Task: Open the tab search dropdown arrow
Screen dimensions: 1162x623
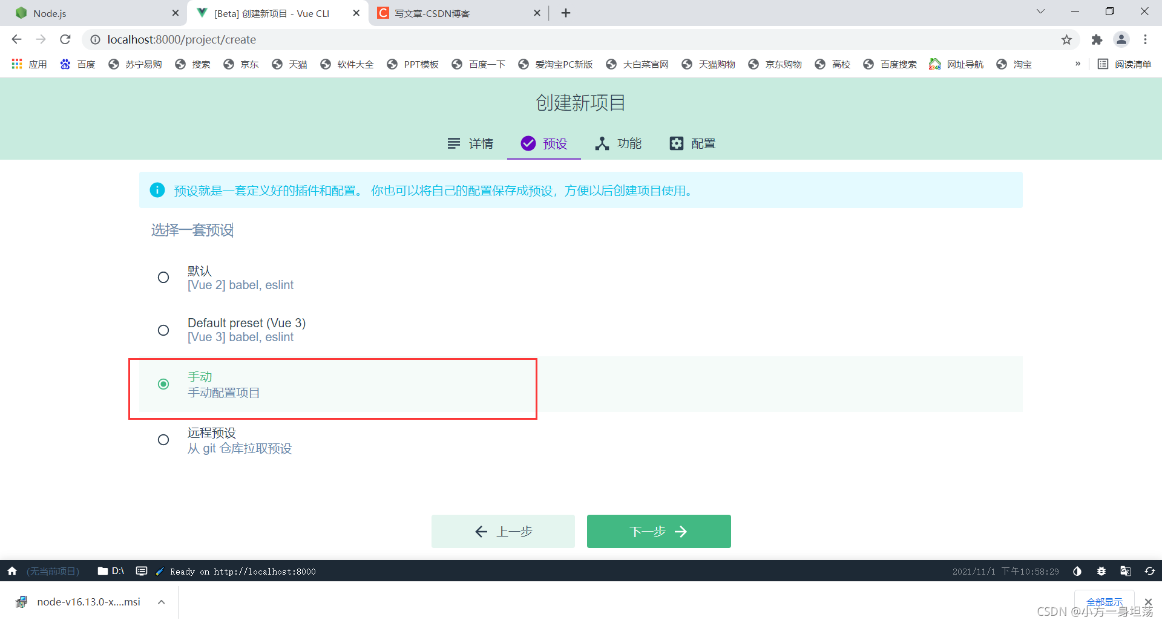Action: click(x=1041, y=11)
